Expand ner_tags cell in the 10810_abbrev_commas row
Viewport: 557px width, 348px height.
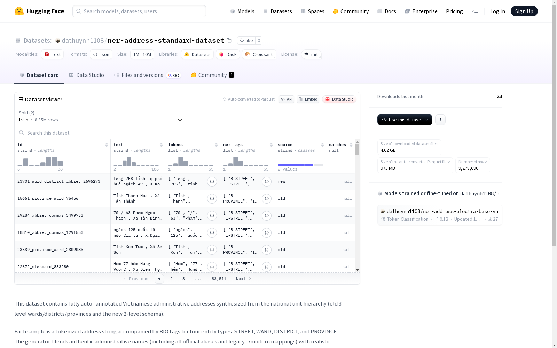pos(267,233)
